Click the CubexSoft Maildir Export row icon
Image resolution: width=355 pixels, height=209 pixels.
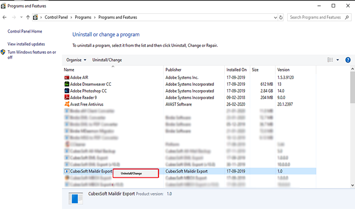[x=67, y=171]
